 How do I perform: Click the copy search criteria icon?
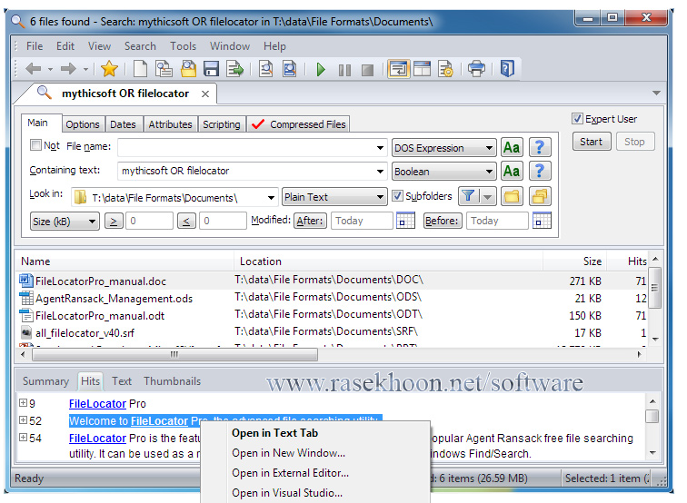pyautogui.click(x=164, y=69)
